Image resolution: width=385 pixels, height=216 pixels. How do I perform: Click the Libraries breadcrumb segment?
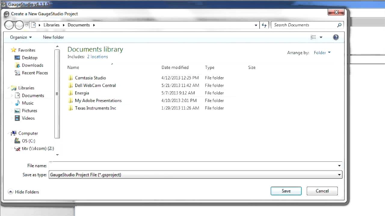point(51,25)
